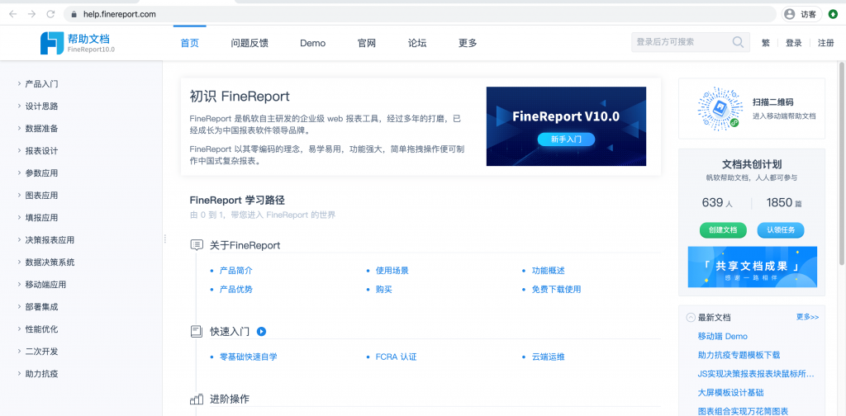Click the 快速入门 book icon
The image size is (846, 416).
[x=197, y=332]
